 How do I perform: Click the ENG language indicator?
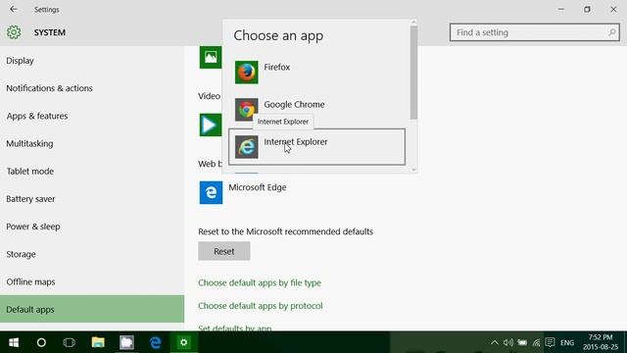pos(567,342)
